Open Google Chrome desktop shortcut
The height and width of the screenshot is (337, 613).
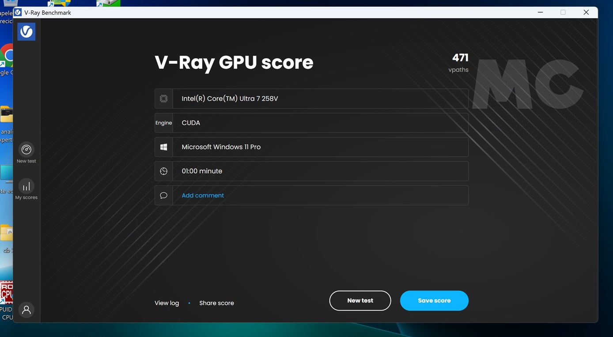[x=7, y=57]
